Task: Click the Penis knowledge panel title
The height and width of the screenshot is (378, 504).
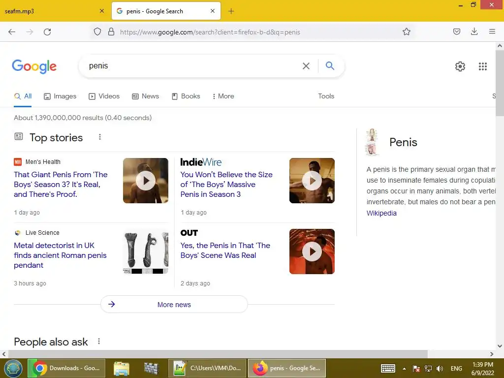Action: pos(403,142)
